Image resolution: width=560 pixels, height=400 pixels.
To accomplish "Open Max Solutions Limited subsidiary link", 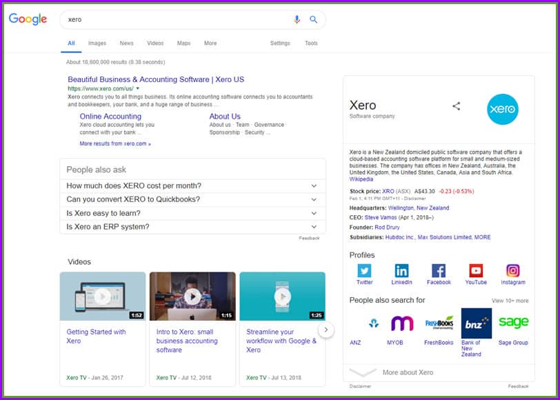I will click(444, 237).
